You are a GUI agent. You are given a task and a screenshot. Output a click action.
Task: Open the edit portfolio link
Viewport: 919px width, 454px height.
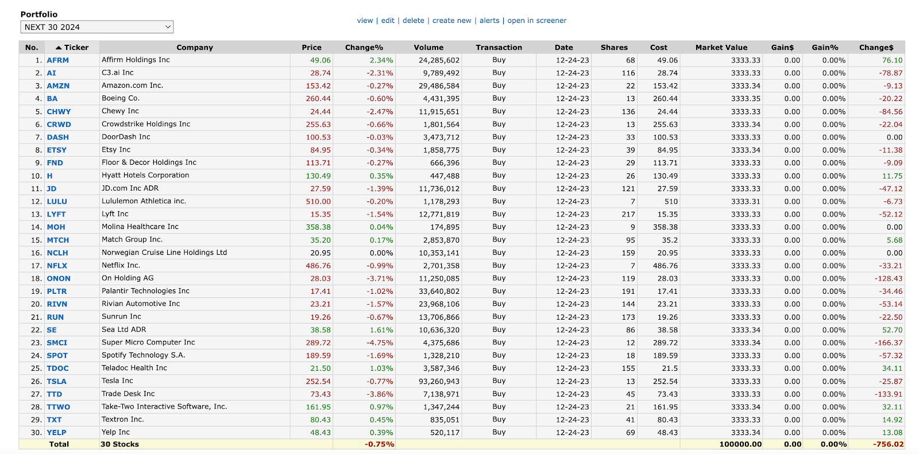pos(388,21)
